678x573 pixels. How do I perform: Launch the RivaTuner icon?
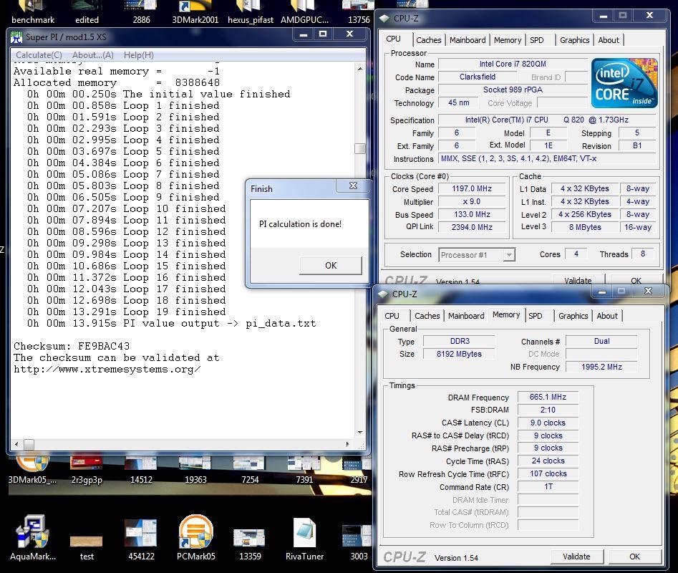304,537
